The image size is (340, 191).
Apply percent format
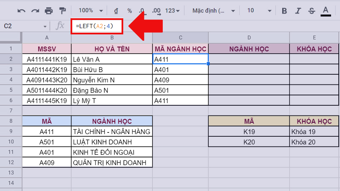pyautogui.click(x=130, y=10)
